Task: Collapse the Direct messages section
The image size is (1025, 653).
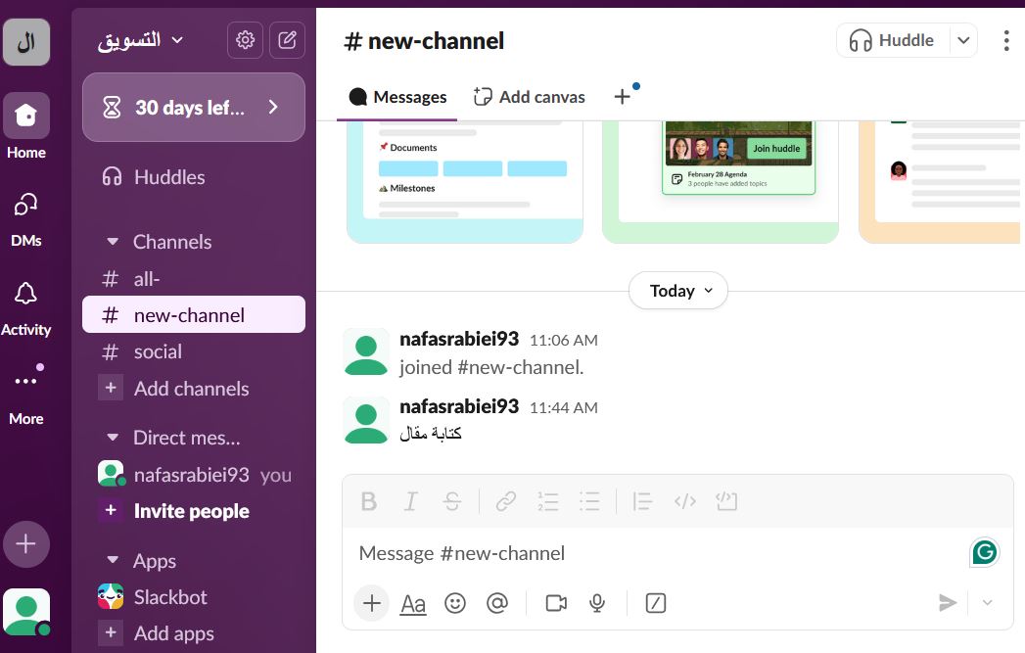Action: click(113, 438)
